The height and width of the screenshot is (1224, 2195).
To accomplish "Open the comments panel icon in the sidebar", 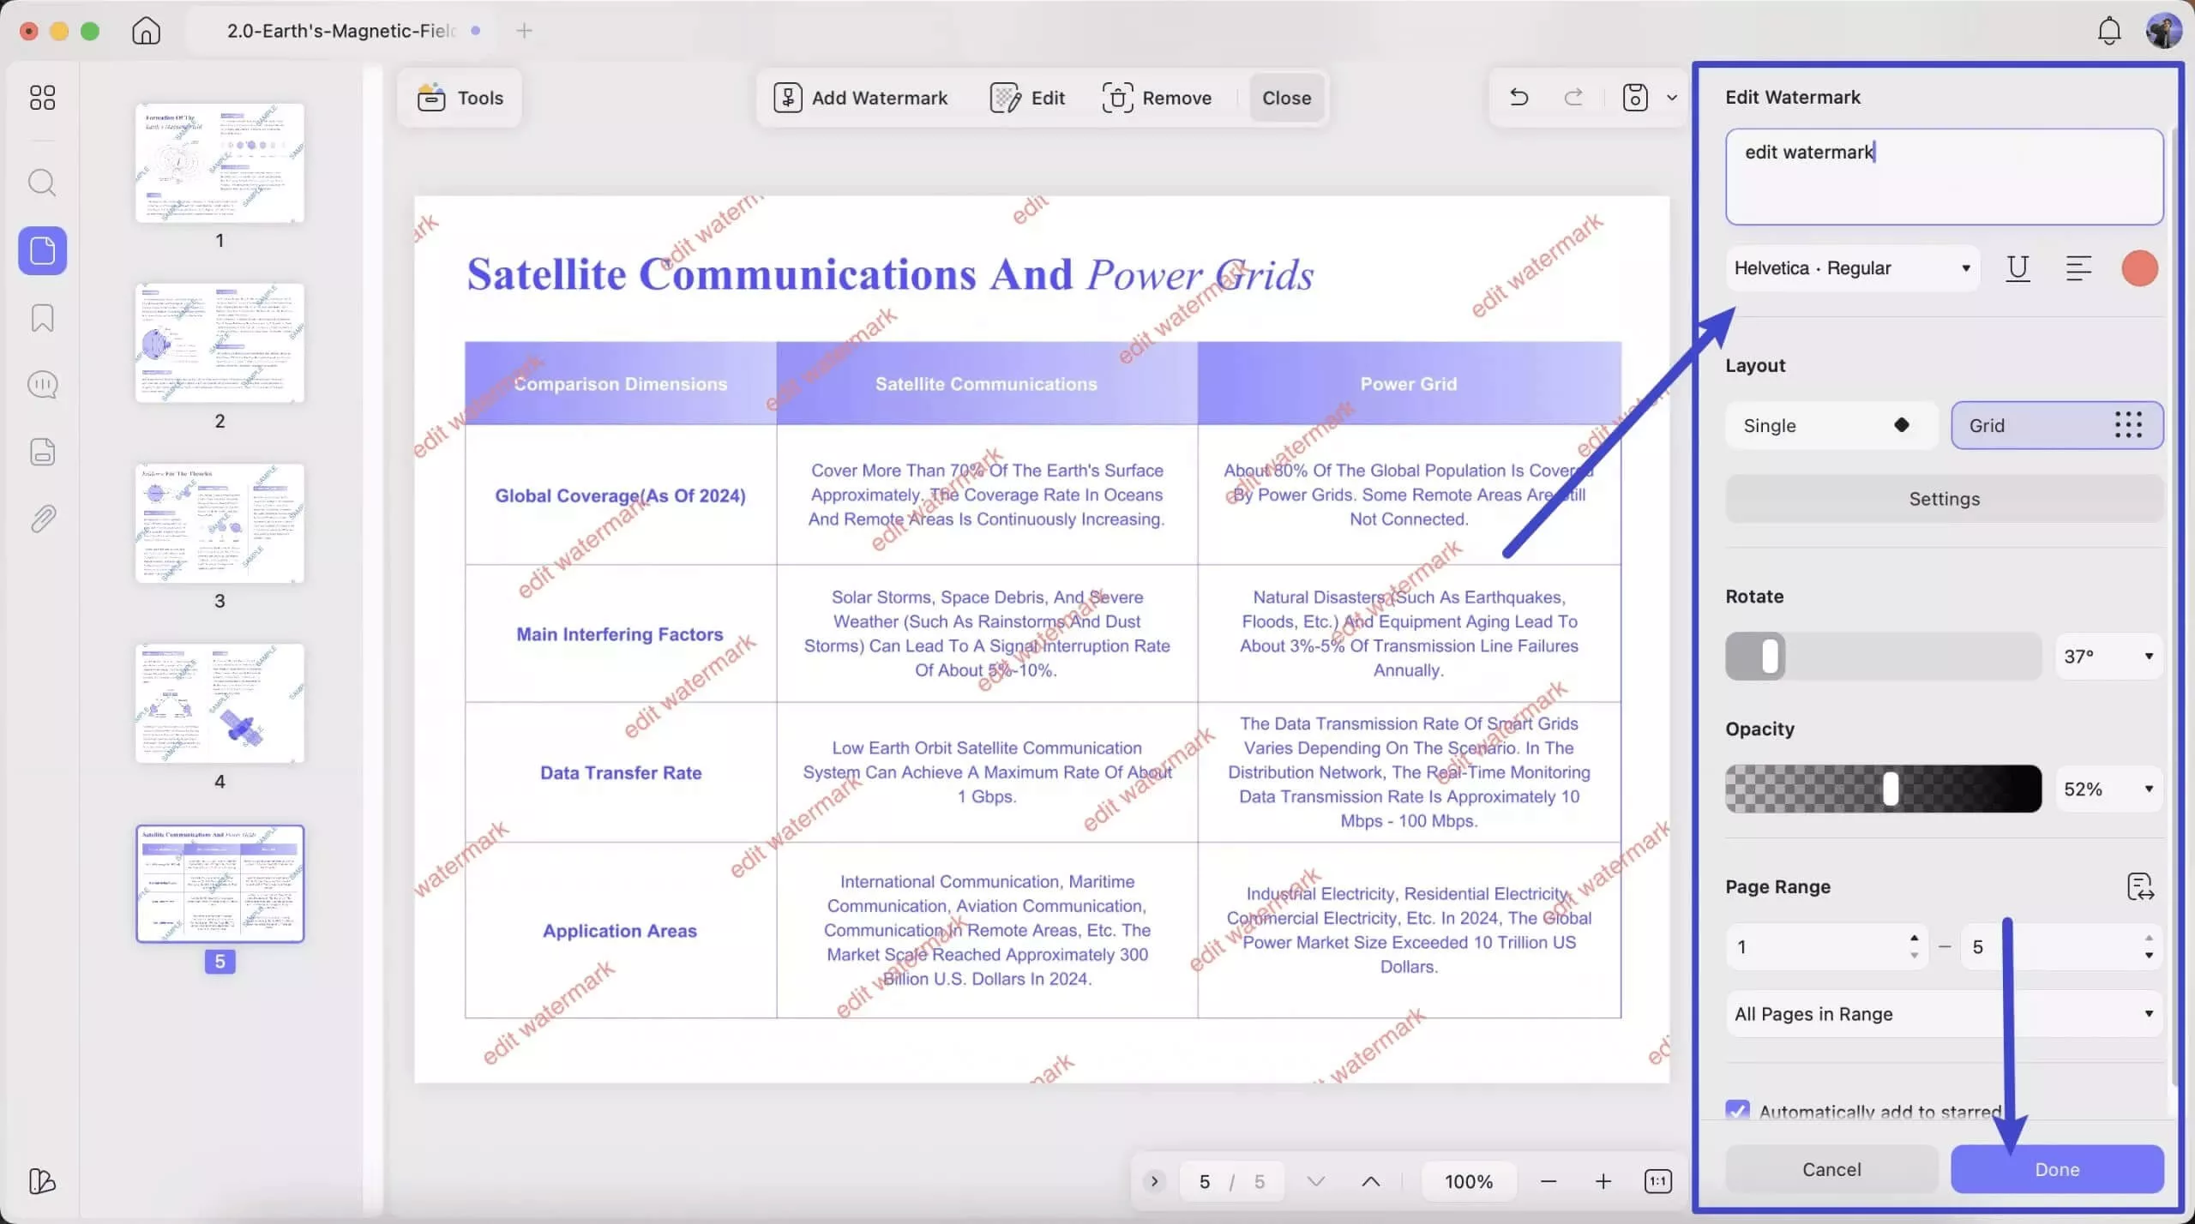I will coord(42,385).
